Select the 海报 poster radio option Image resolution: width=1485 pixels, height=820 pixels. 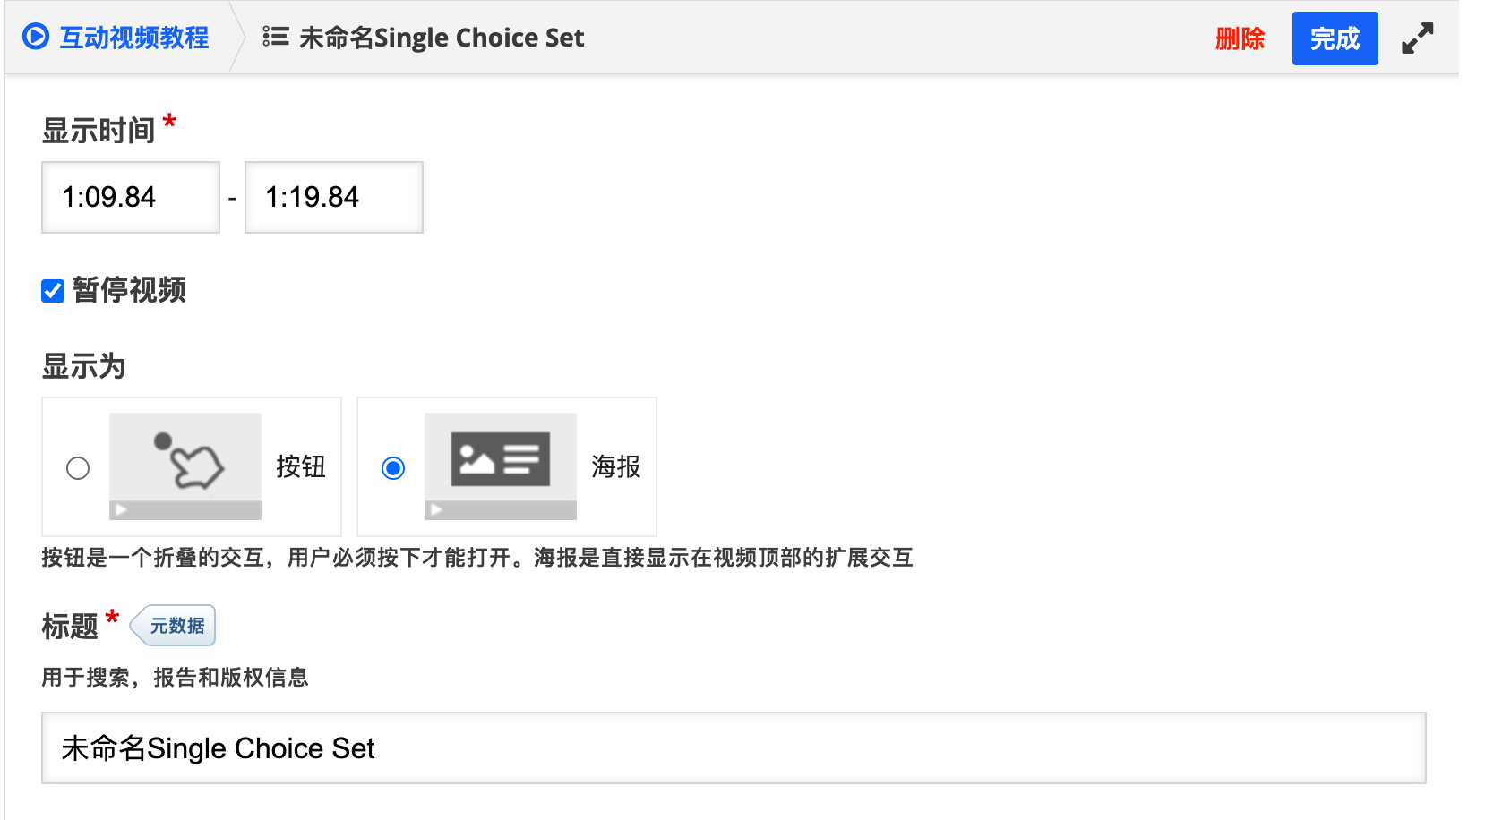(x=393, y=468)
